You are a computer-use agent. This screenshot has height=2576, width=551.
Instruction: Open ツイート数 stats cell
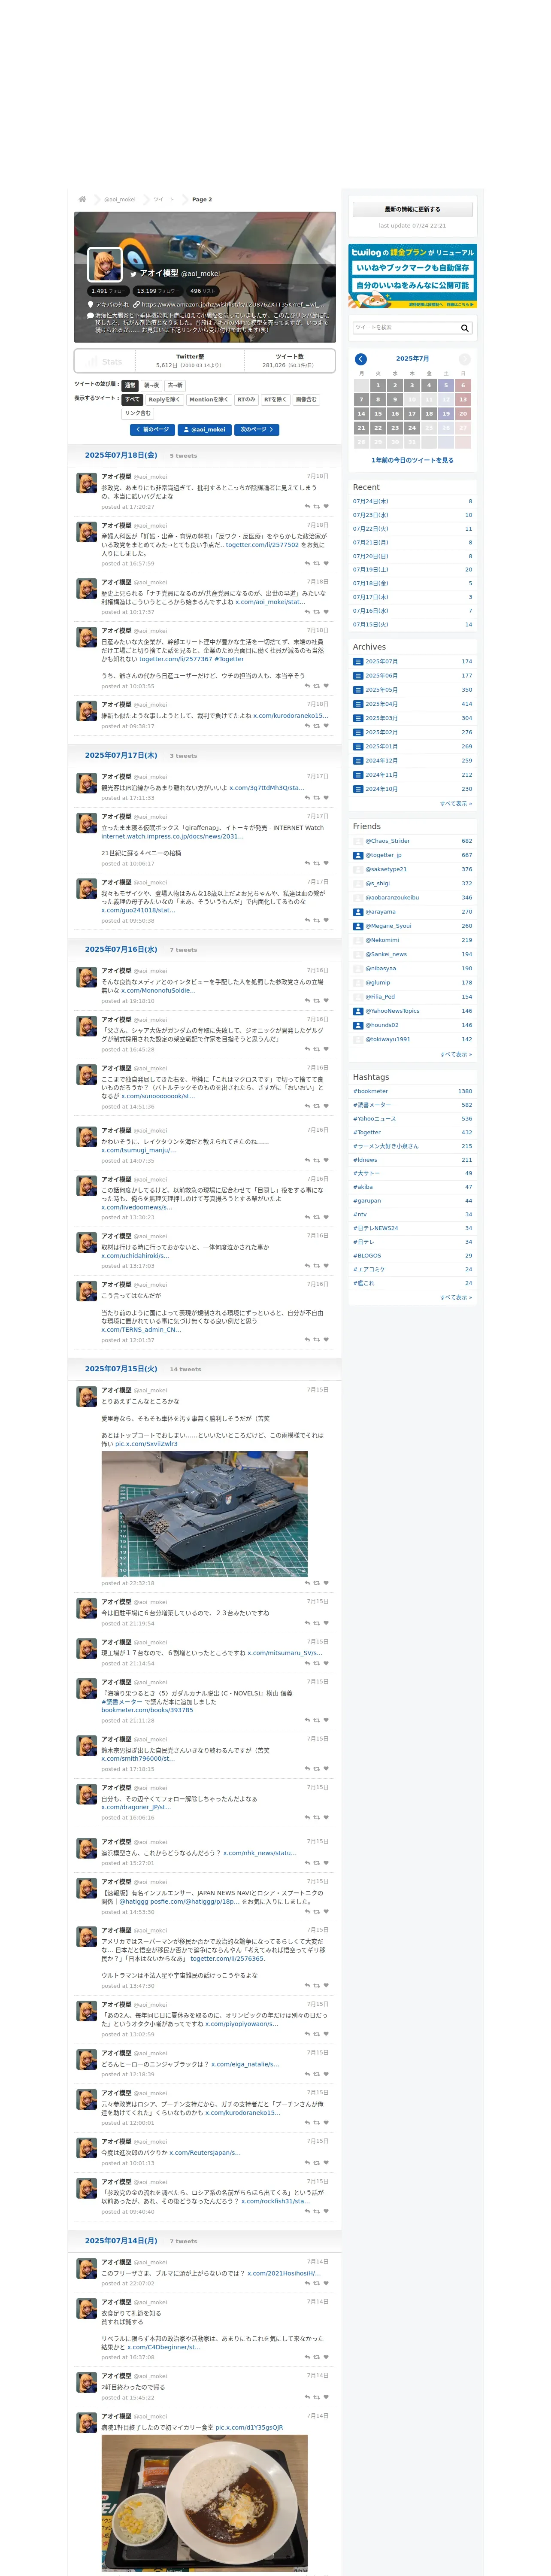(290, 361)
